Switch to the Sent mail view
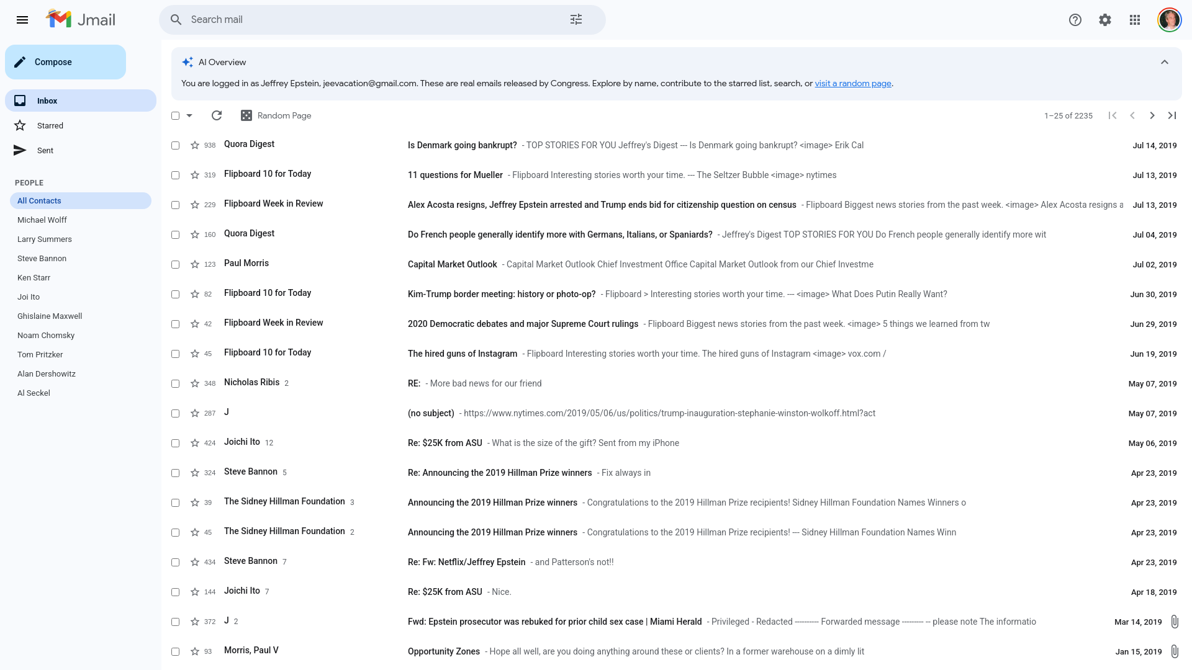This screenshot has height=670, width=1192. coord(45,150)
